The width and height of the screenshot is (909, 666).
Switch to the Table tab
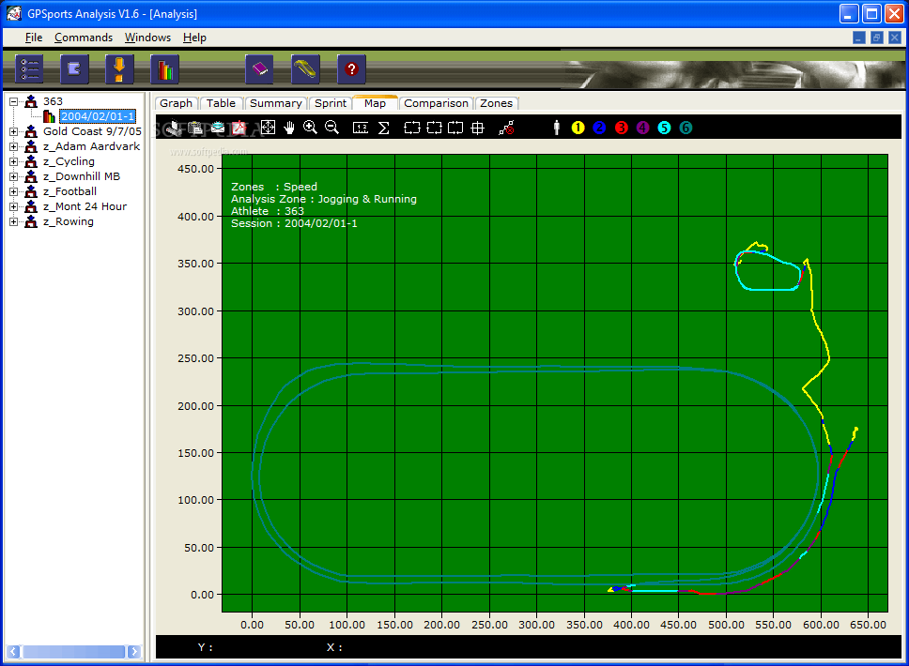point(221,103)
